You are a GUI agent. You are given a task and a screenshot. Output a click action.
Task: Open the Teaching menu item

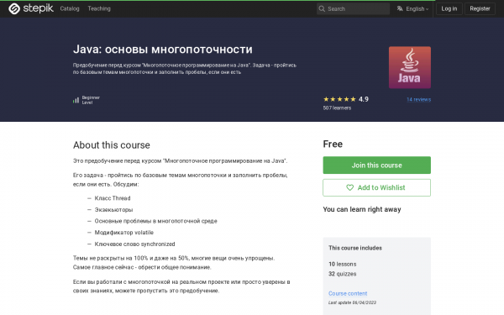pyautogui.click(x=99, y=8)
